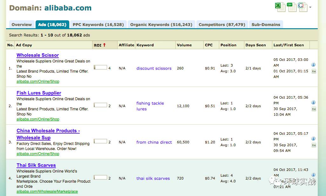Select "2/1 days" cell
The image size is (326, 196).
click(x=253, y=68)
